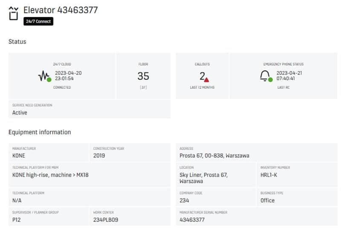Click the green connected status dot
This screenshot has width=344, height=231.
coord(49,80)
